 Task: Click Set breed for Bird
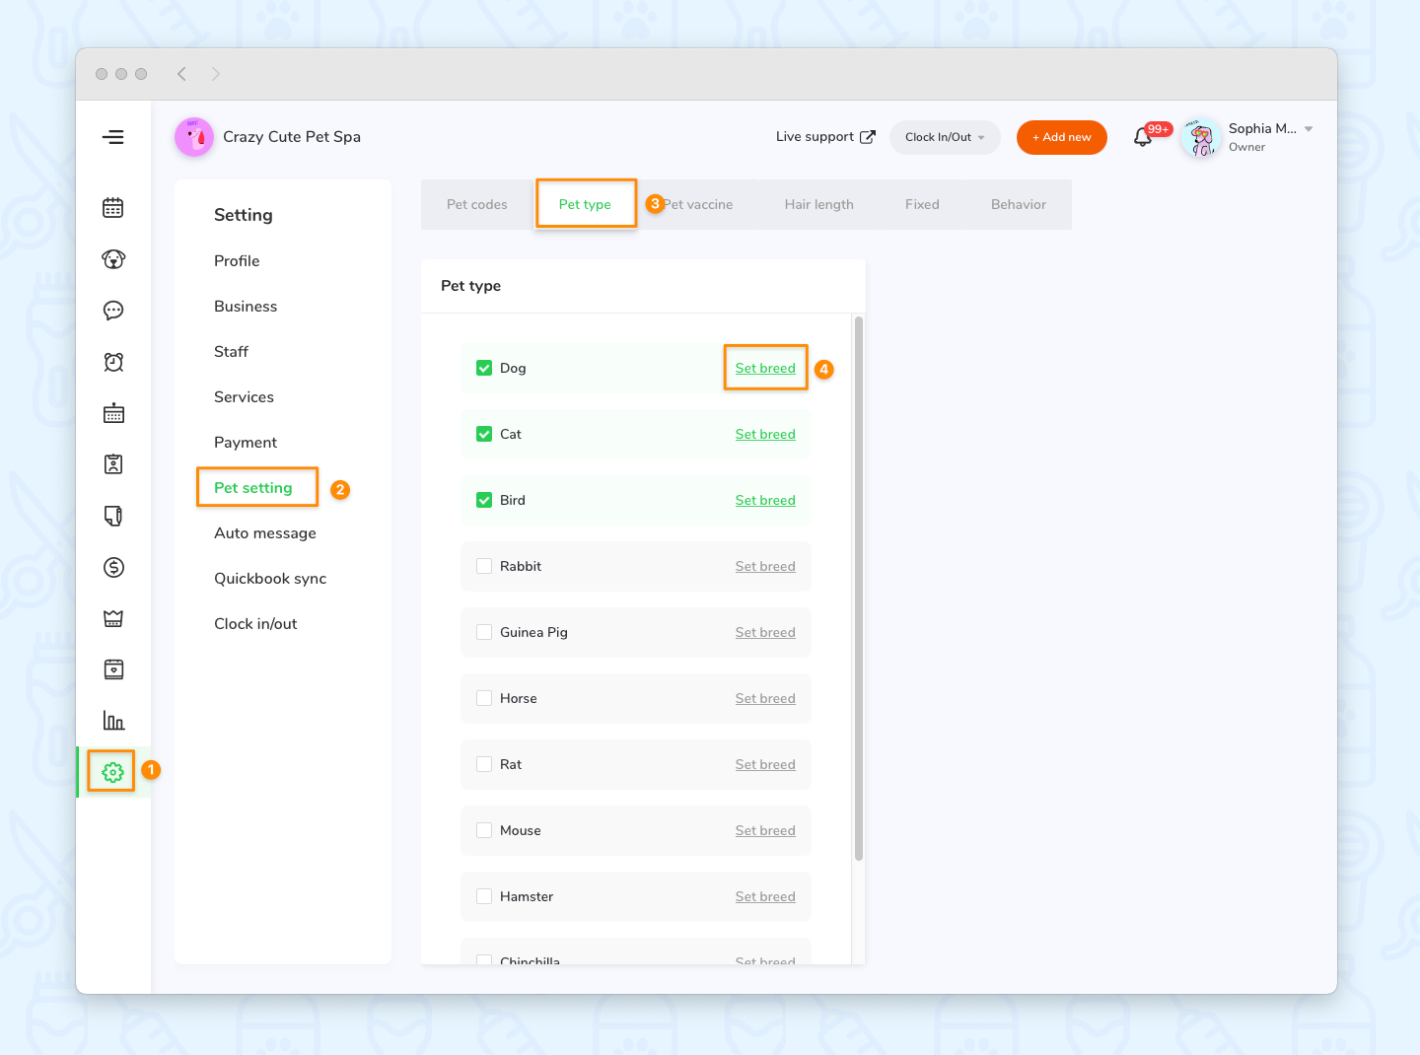tap(765, 500)
